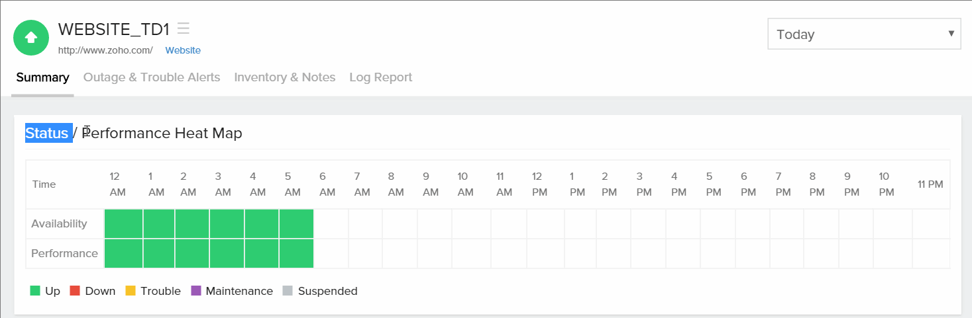Switch to Outage & Trouble Alerts tab

(x=152, y=77)
